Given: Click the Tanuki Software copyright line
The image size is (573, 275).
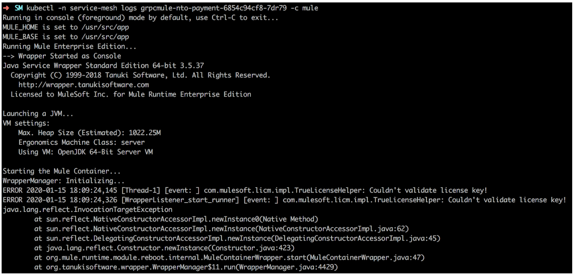Looking at the screenshot, I should click(x=140, y=75).
